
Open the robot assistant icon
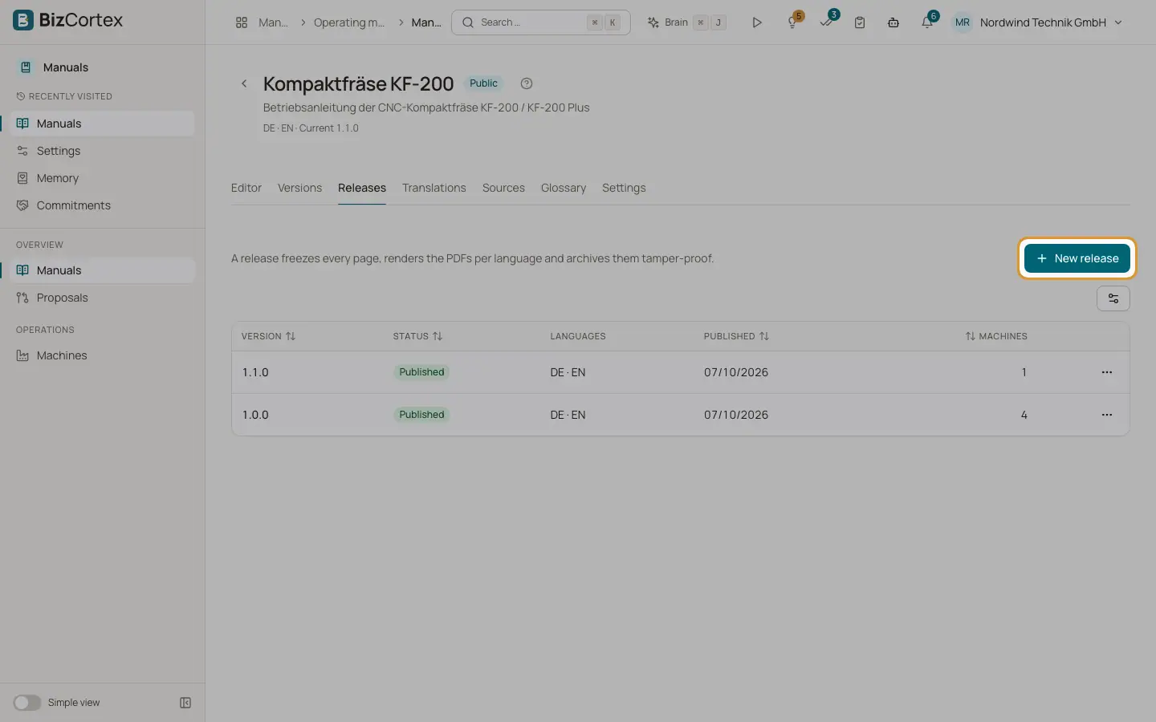[893, 22]
